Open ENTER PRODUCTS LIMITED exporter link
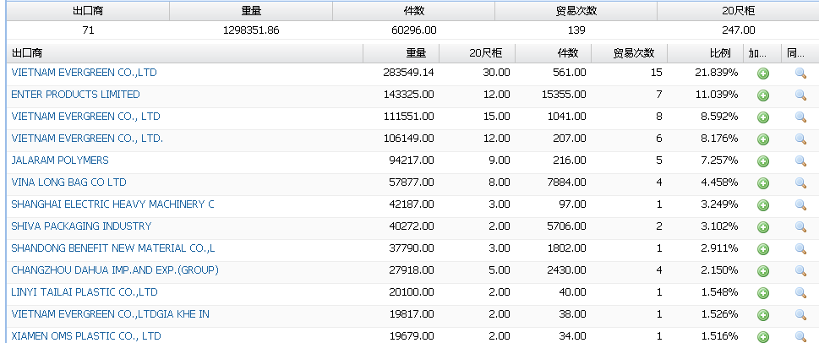 (75, 95)
